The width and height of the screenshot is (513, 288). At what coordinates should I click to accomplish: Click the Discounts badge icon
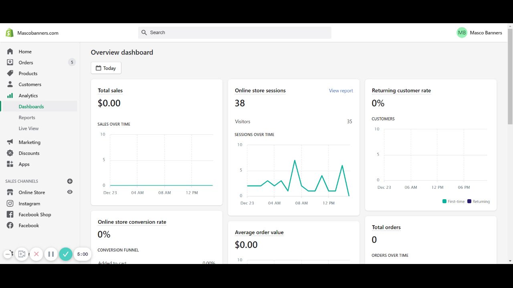point(10,153)
